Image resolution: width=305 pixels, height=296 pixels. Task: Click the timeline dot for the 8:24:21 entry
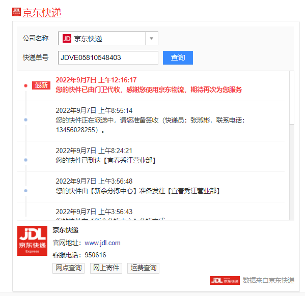click(x=25, y=160)
